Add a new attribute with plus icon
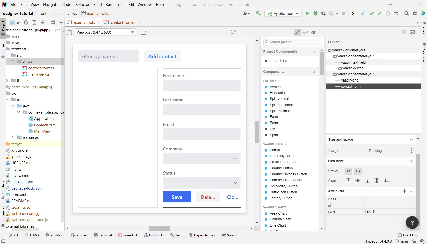 point(405,191)
